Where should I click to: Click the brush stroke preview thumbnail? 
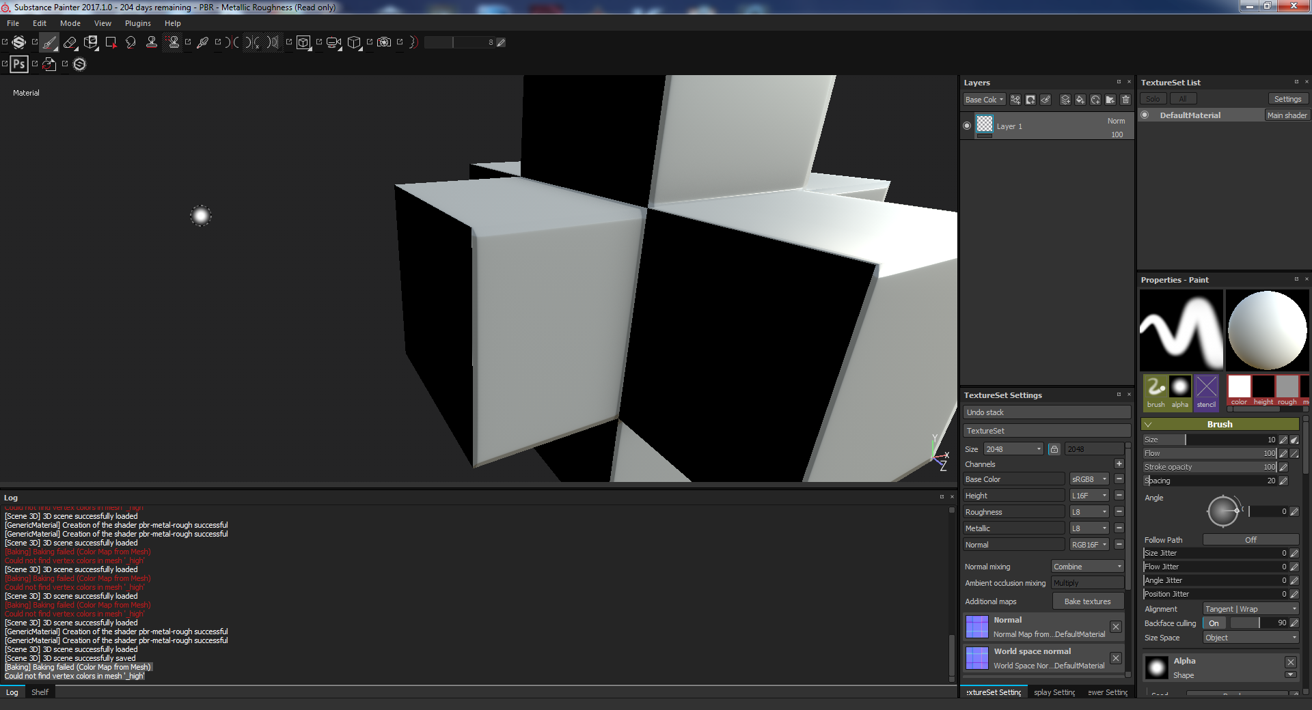tap(1181, 330)
